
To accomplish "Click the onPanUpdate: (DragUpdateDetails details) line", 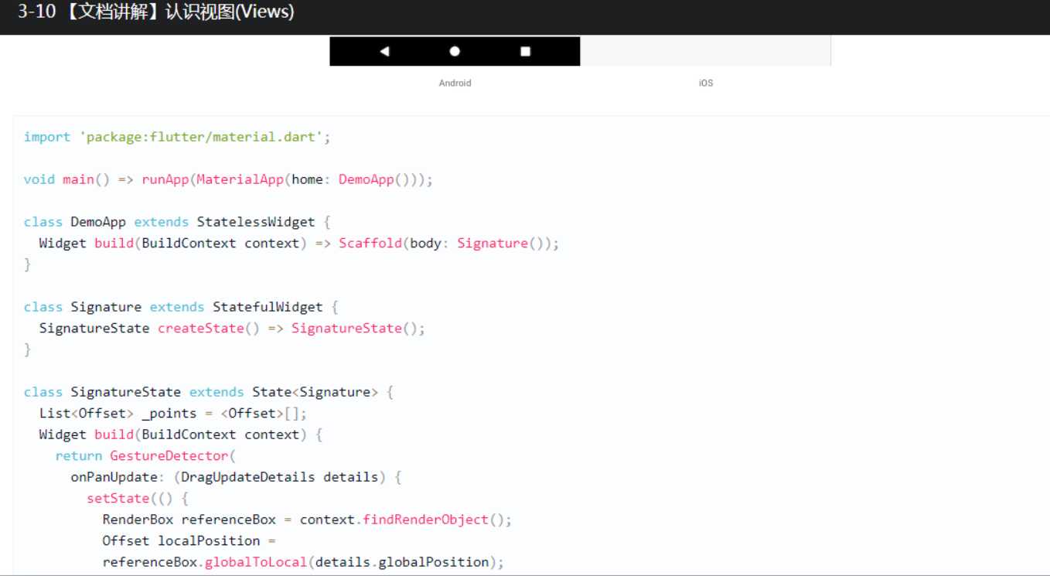I will pos(236,477).
